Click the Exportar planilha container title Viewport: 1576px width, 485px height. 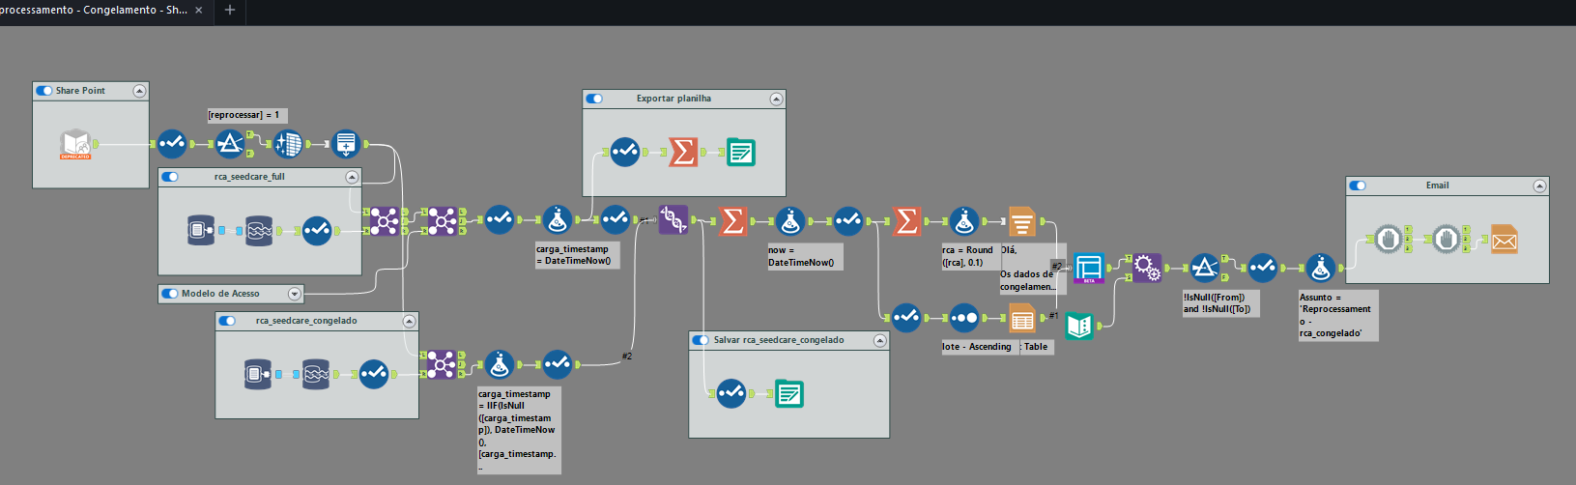(x=673, y=99)
